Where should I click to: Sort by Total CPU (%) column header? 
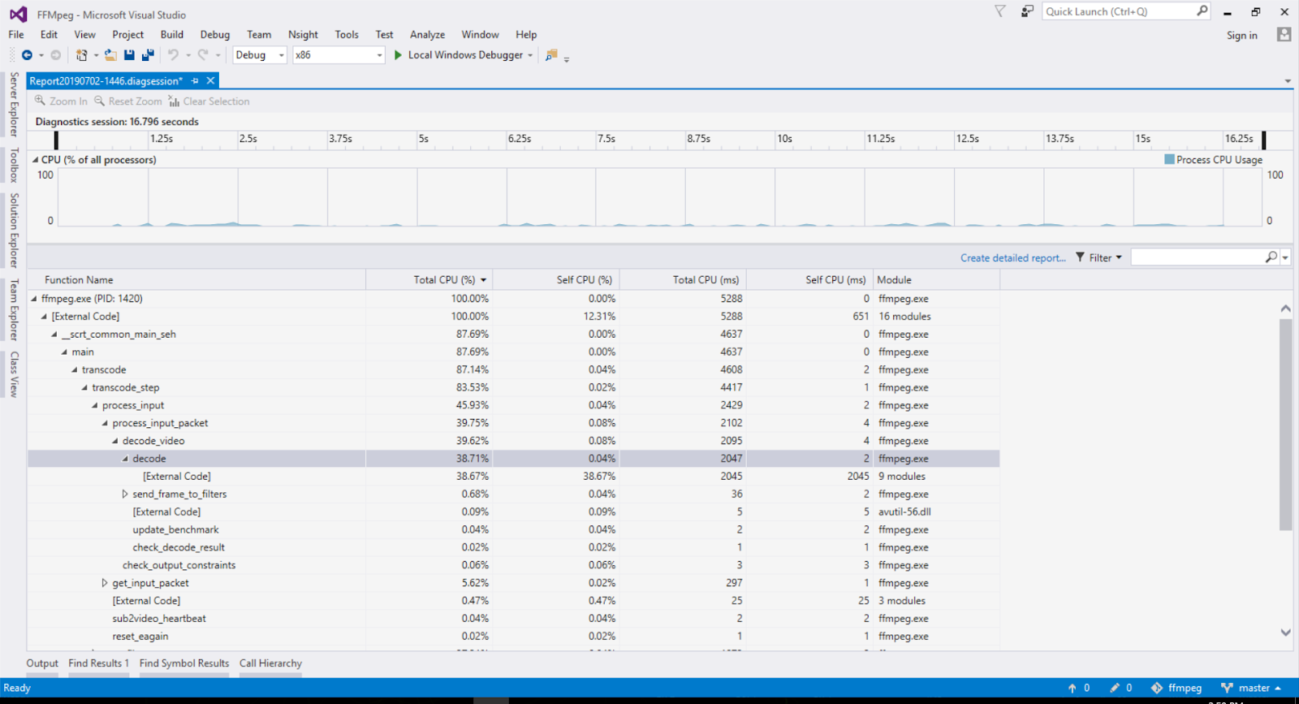point(429,279)
